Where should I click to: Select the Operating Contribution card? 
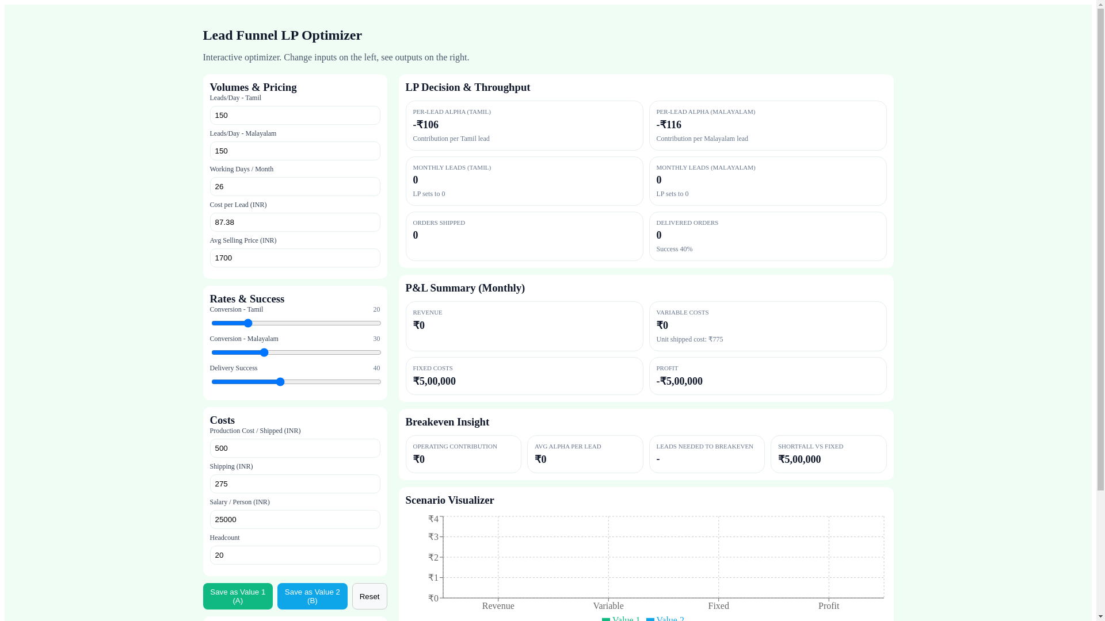(463, 454)
